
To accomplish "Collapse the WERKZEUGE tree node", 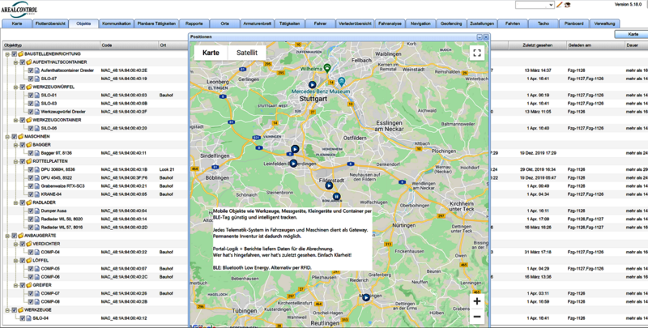I will point(7,310).
